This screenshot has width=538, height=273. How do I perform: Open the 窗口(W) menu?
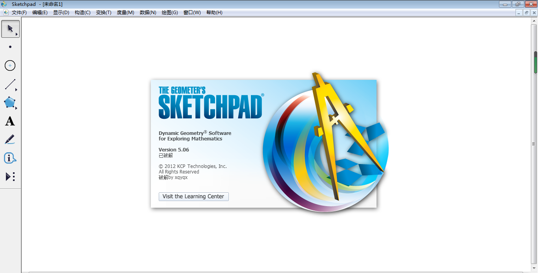click(x=192, y=13)
